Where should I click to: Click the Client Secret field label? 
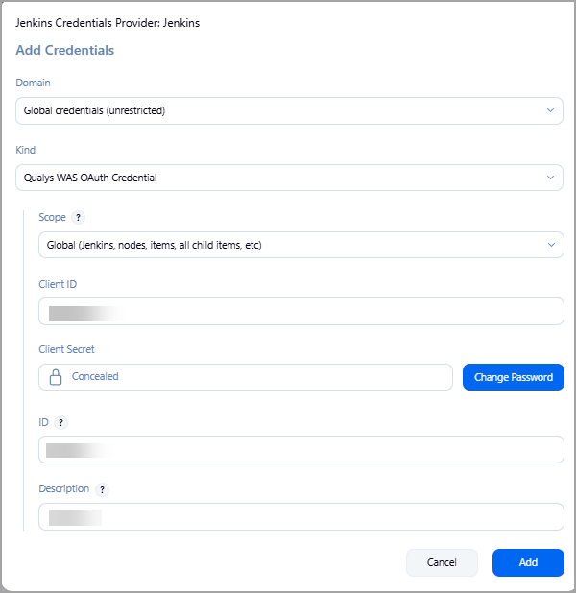[66, 350]
